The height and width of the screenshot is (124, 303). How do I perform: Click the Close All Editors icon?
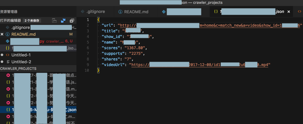click(x=72, y=20)
